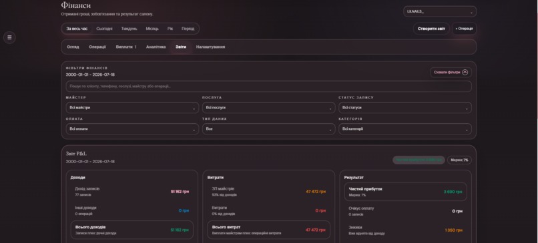Select the 'Рік' period

pos(170,29)
